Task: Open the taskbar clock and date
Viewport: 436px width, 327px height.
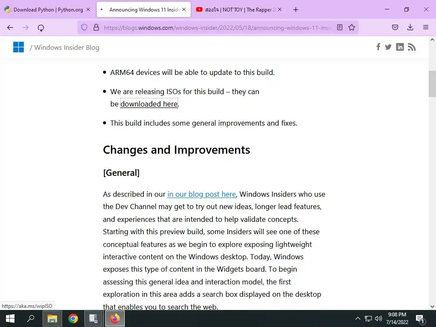Action: (x=397, y=318)
